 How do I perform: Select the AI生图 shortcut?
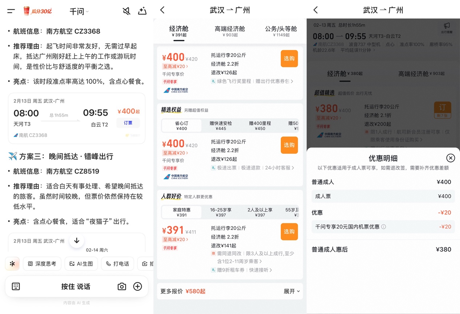tap(81, 264)
